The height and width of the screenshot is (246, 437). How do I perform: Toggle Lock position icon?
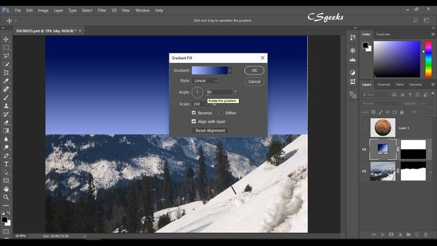387,112
